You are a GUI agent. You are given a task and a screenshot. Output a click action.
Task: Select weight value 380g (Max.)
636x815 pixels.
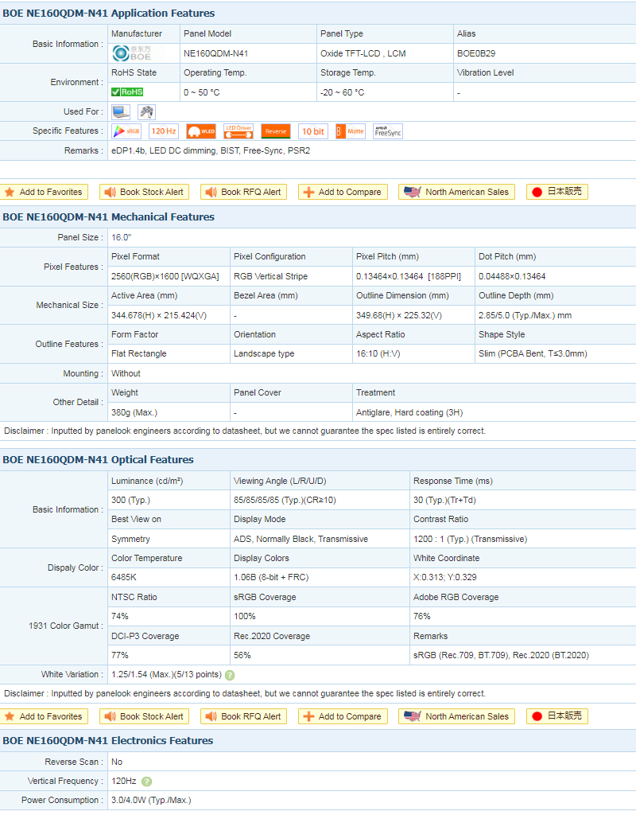[134, 413]
